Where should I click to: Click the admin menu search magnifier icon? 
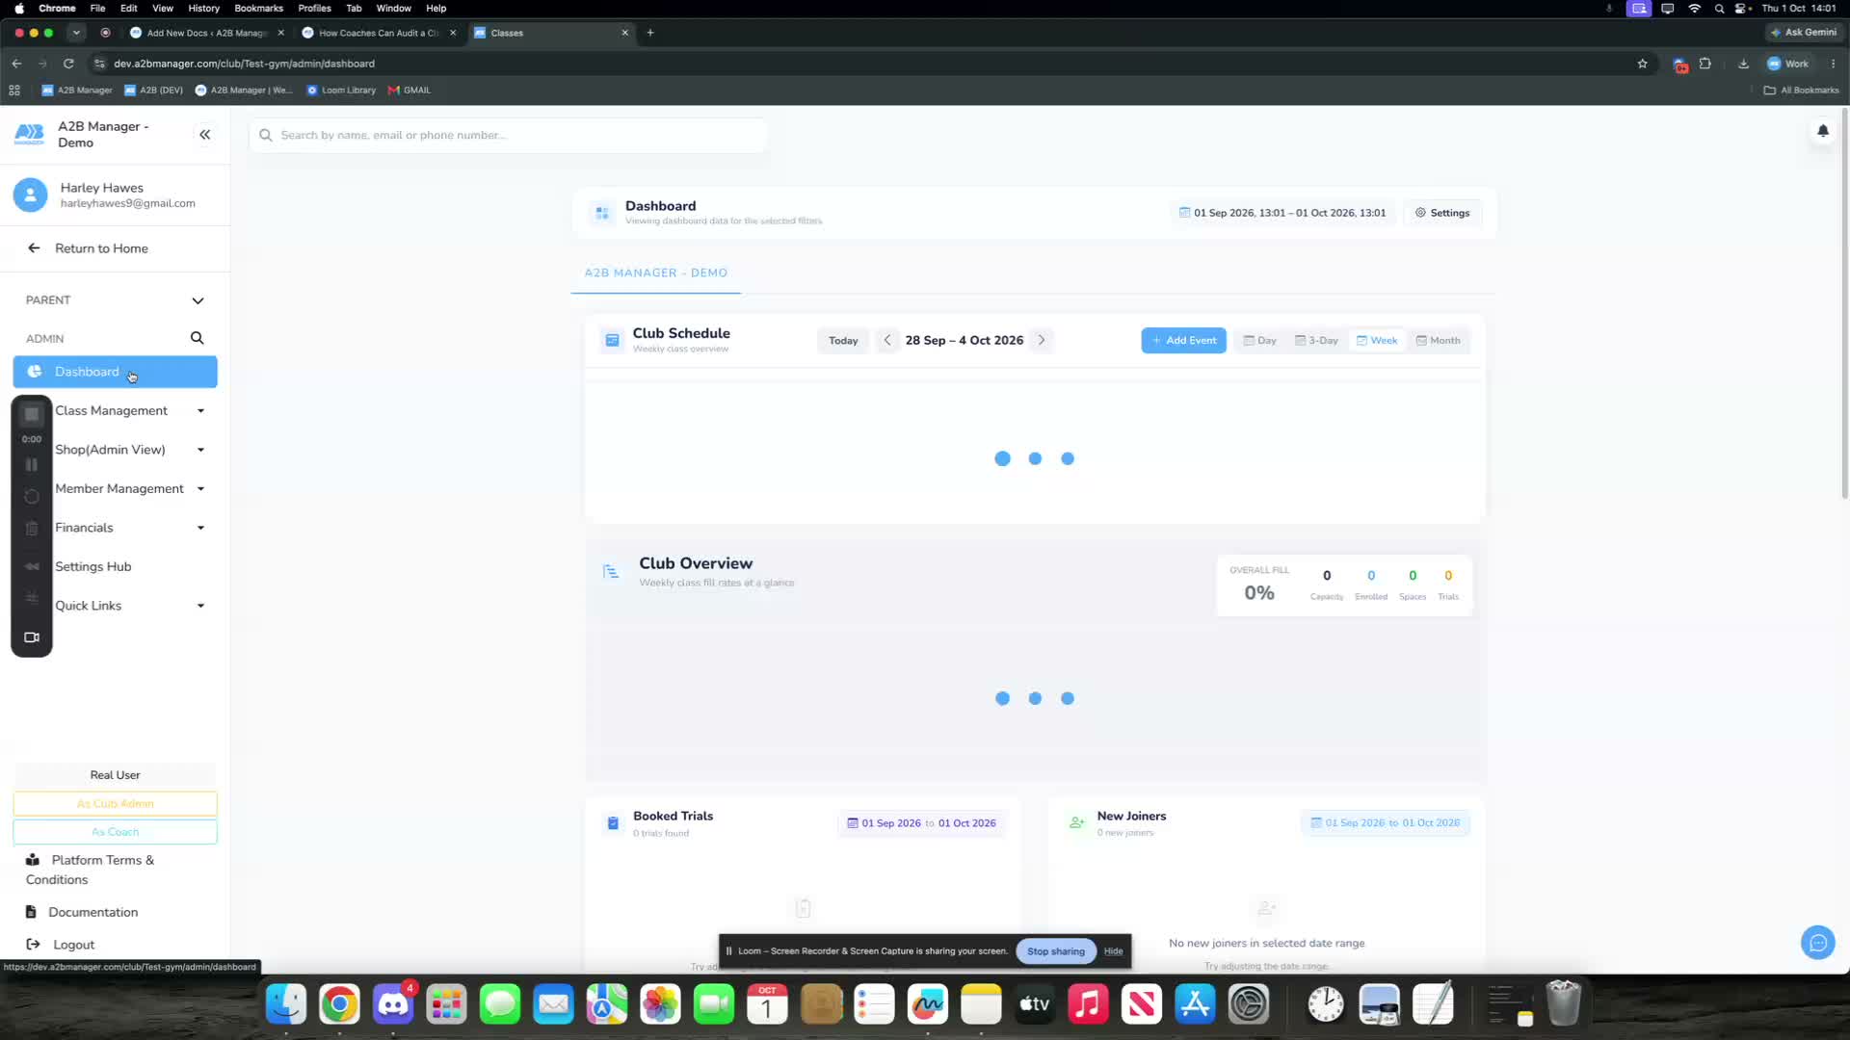point(197,338)
